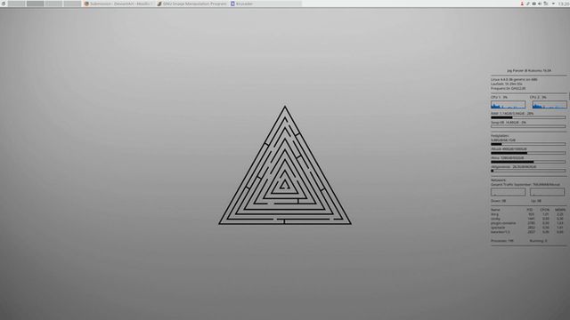Expand hidden system tray icons arrow
Screen dimensions: 570x320
coord(553,4)
